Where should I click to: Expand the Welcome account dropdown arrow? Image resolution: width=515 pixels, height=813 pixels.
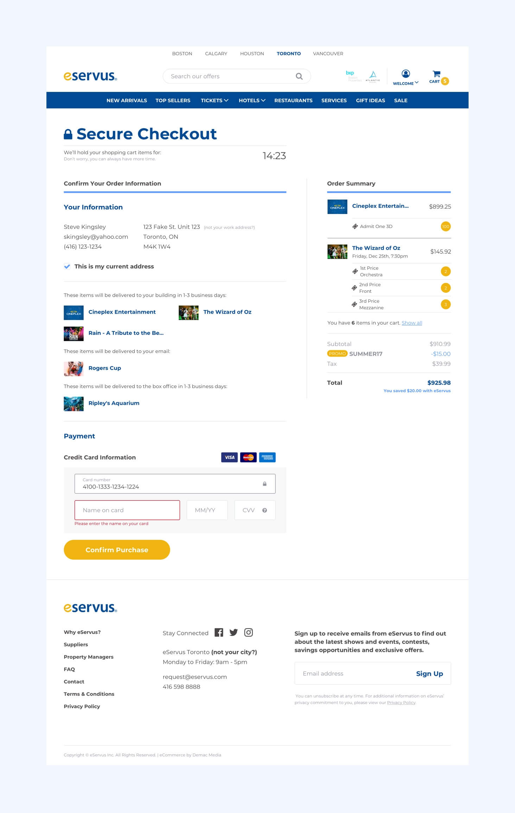[x=417, y=83]
